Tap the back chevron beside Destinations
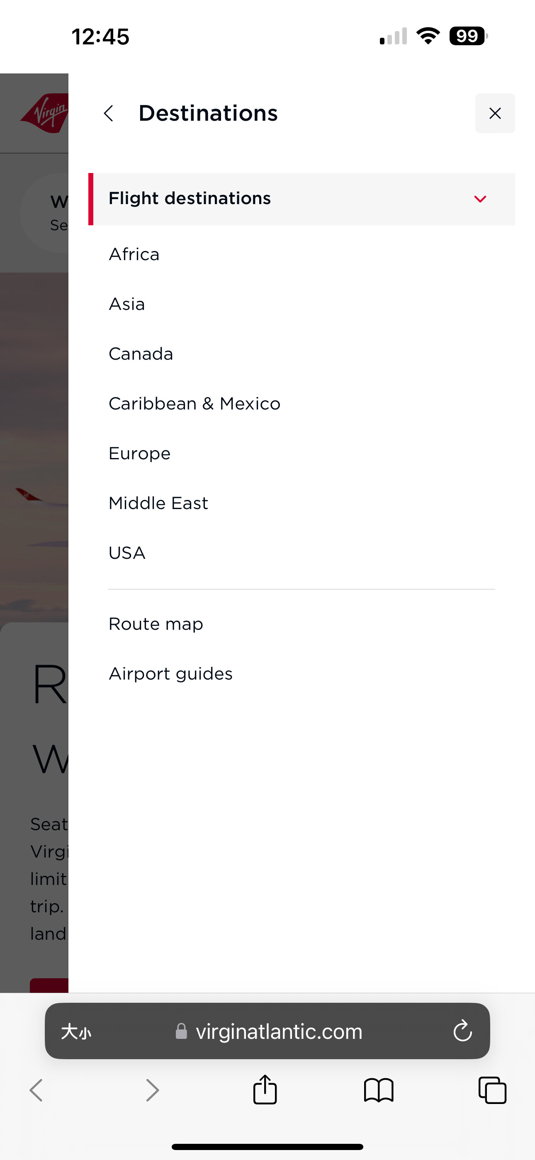Screen dimensions: 535x1160 click(x=109, y=113)
